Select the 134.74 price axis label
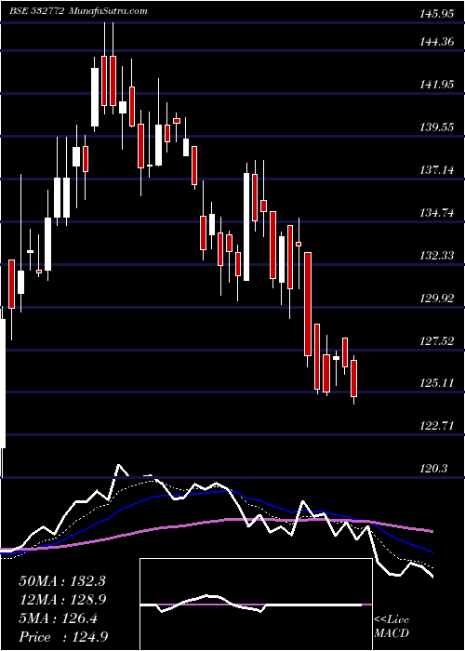Viewport: 465px width, 651px height. pyautogui.click(x=435, y=213)
